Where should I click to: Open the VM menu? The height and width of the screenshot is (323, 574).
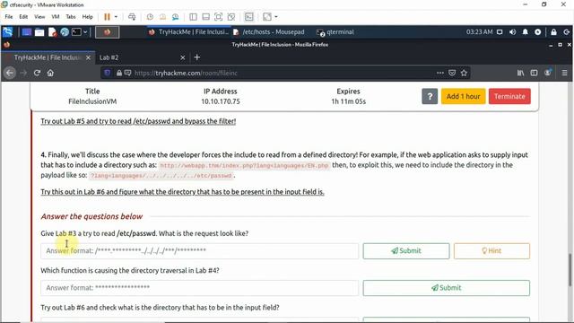pos(56,17)
